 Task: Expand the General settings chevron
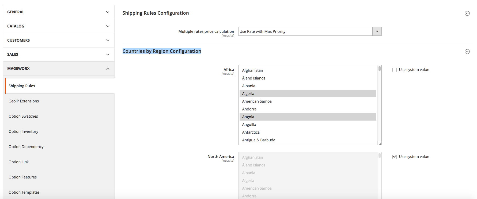(108, 12)
